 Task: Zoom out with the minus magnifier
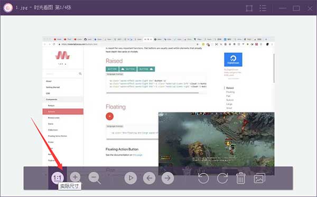(95, 178)
